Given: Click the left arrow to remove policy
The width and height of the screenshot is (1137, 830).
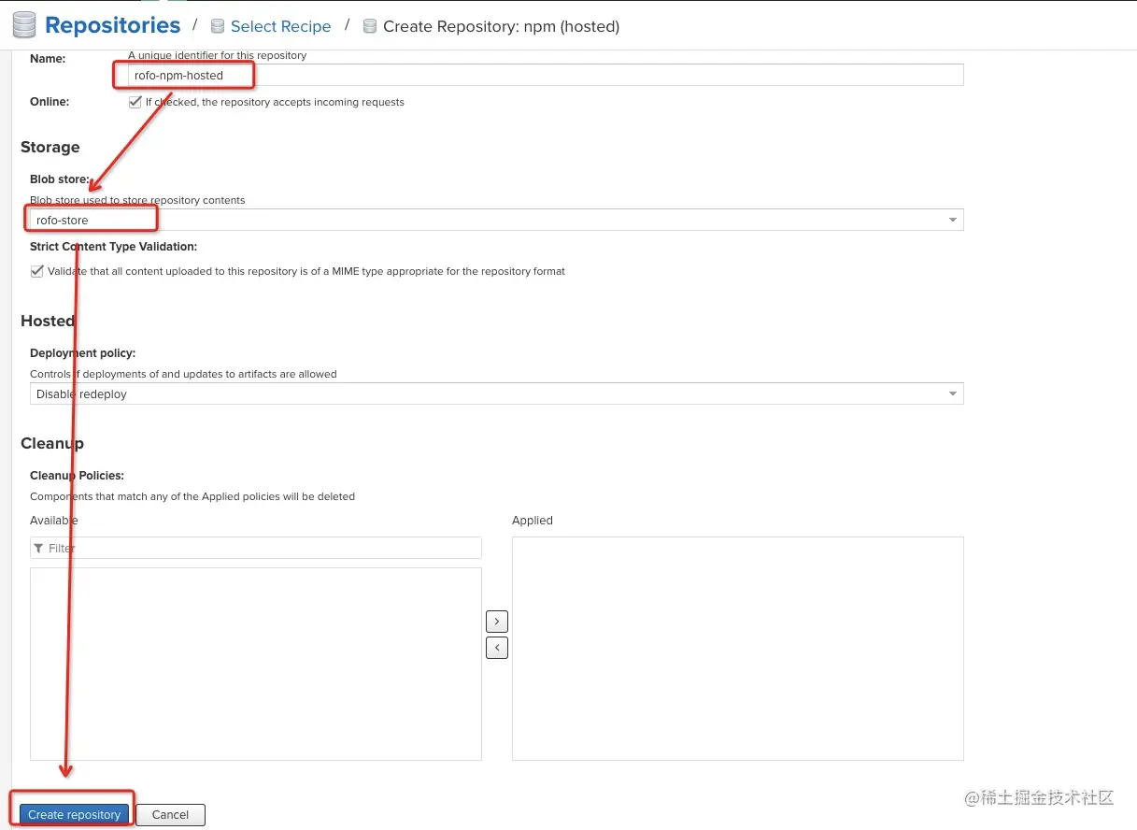Looking at the screenshot, I should tap(497, 647).
